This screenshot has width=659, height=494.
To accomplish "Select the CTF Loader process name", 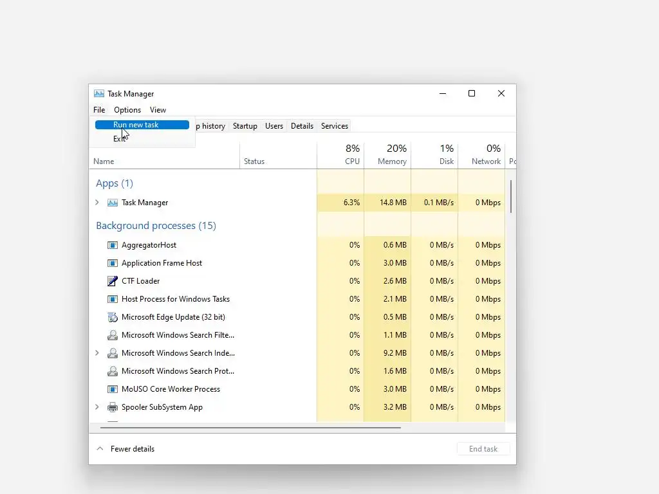I will click(140, 281).
